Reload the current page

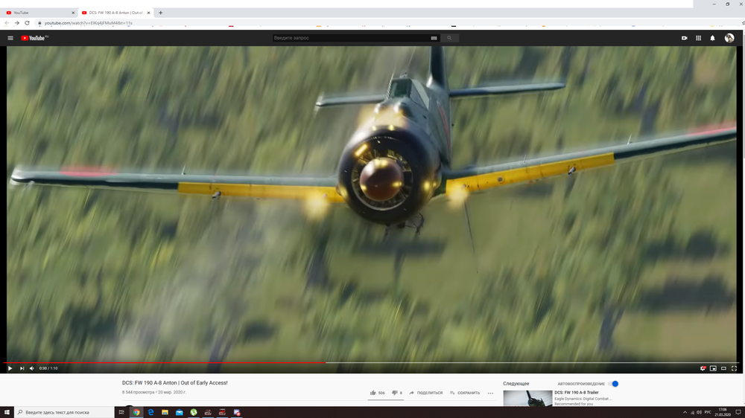(27, 23)
